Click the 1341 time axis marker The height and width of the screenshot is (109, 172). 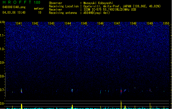19,23
